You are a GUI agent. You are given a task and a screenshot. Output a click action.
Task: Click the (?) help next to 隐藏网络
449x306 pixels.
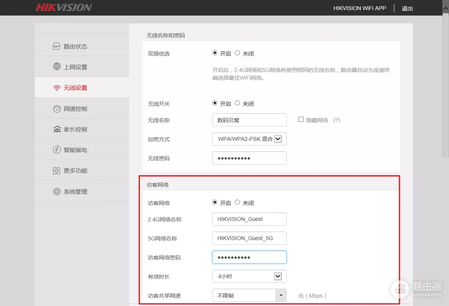point(336,120)
